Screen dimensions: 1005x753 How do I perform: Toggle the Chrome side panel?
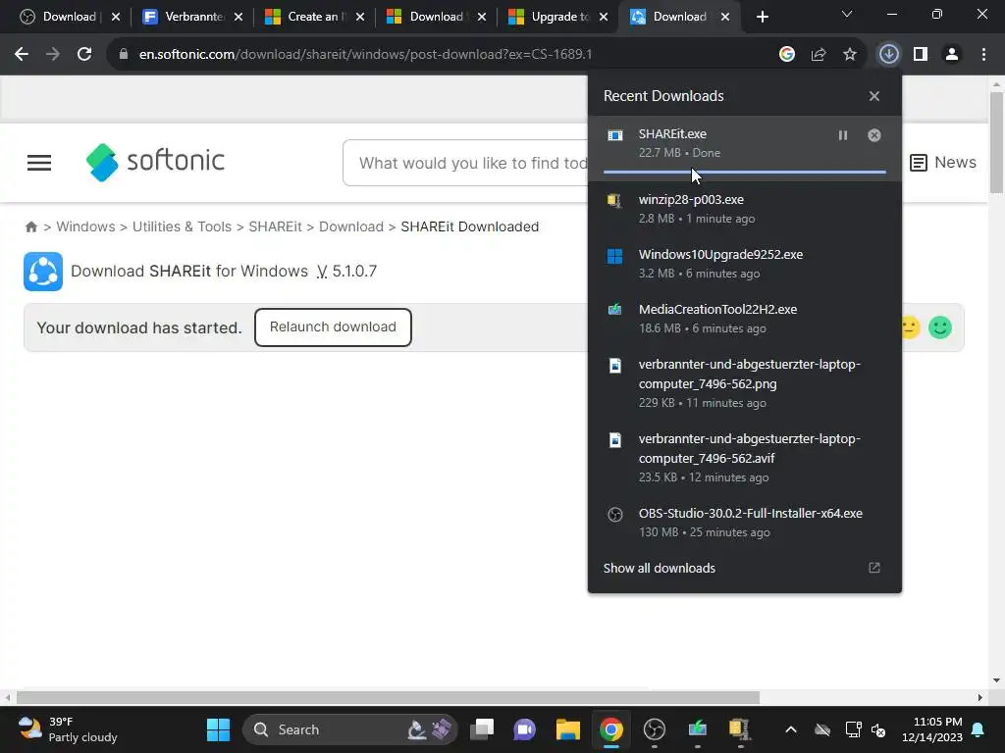pos(921,55)
